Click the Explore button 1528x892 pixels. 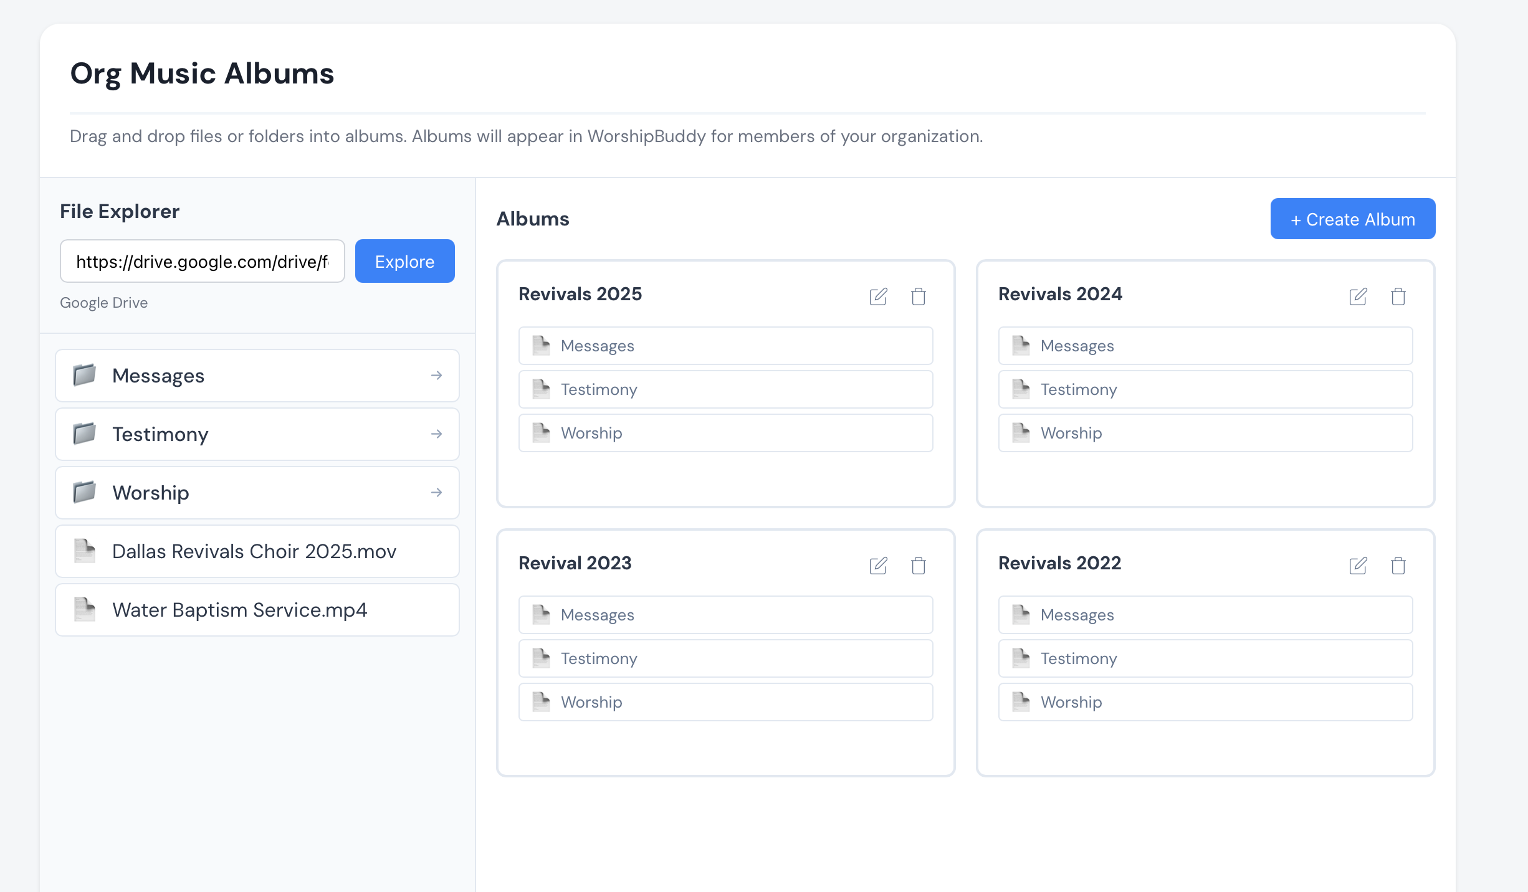click(x=404, y=261)
